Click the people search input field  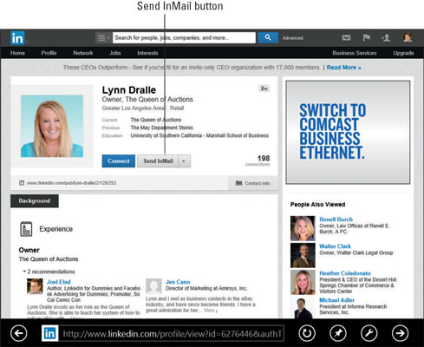point(184,38)
